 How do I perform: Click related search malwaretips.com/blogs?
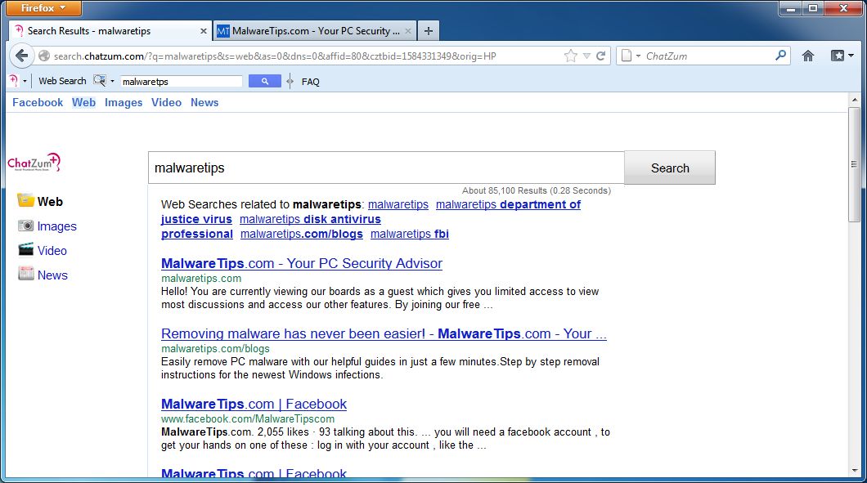click(x=301, y=234)
